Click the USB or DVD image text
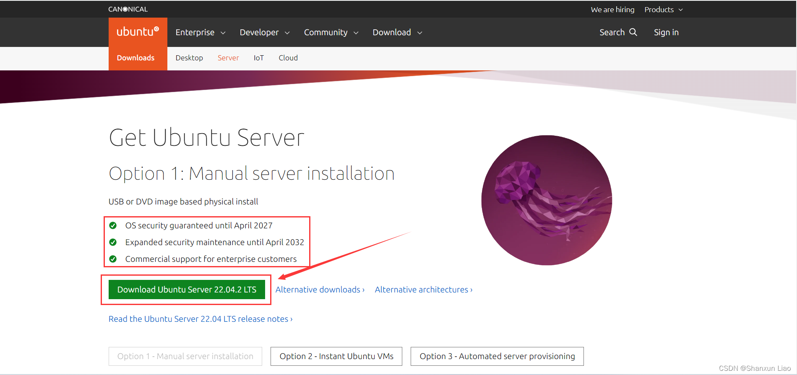Screen dimensions: 797x375 pyautogui.click(x=183, y=202)
